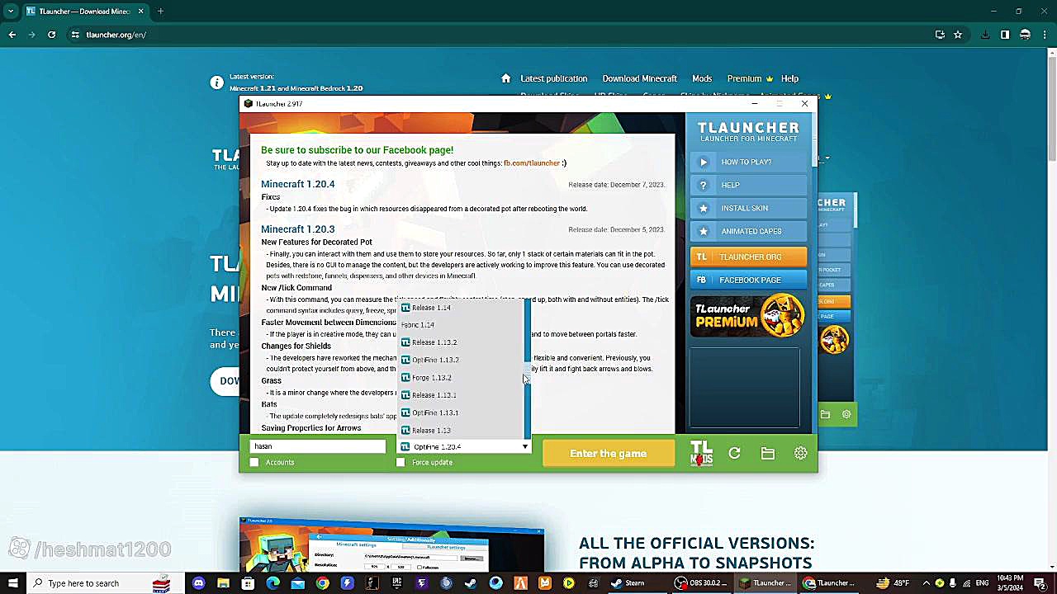Click the TLauncher Premium banner
Image resolution: width=1057 pixels, height=594 pixels.
click(x=748, y=316)
